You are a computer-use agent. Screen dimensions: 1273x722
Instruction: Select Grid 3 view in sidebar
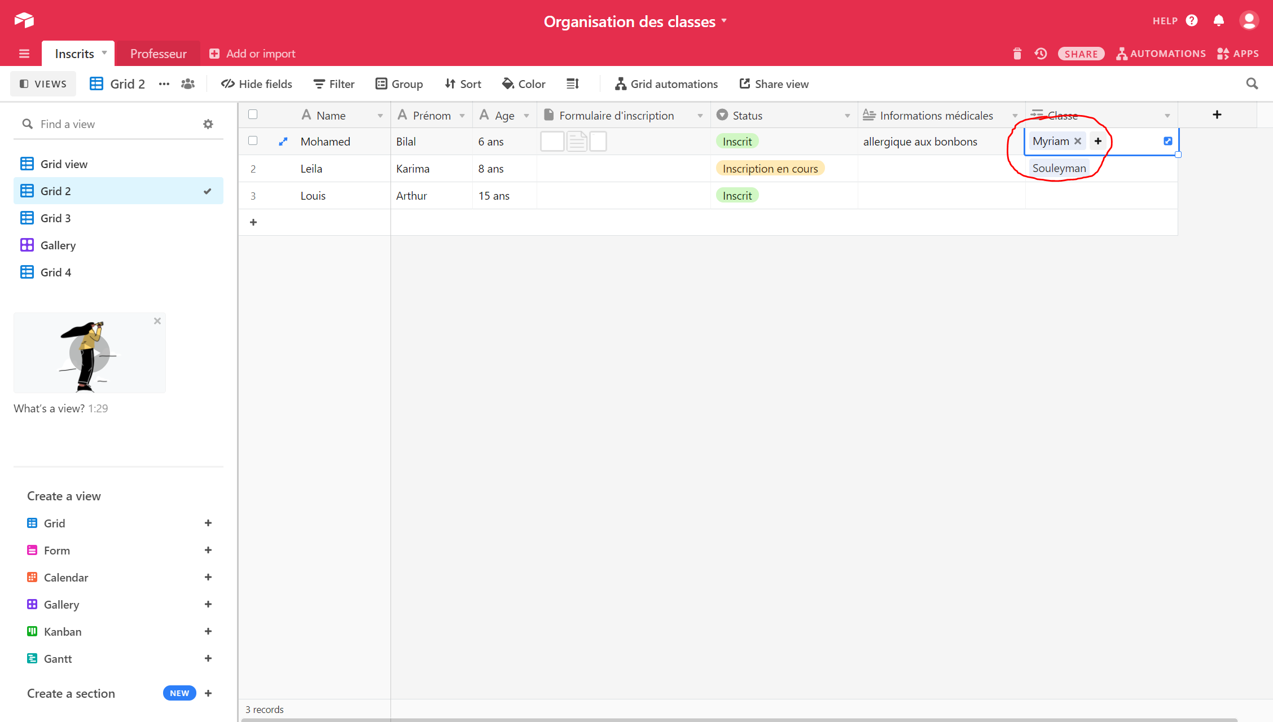coord(55,218)
